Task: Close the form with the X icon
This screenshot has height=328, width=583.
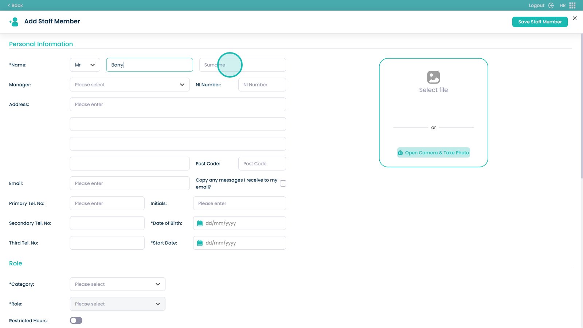Action: (575, 18)
